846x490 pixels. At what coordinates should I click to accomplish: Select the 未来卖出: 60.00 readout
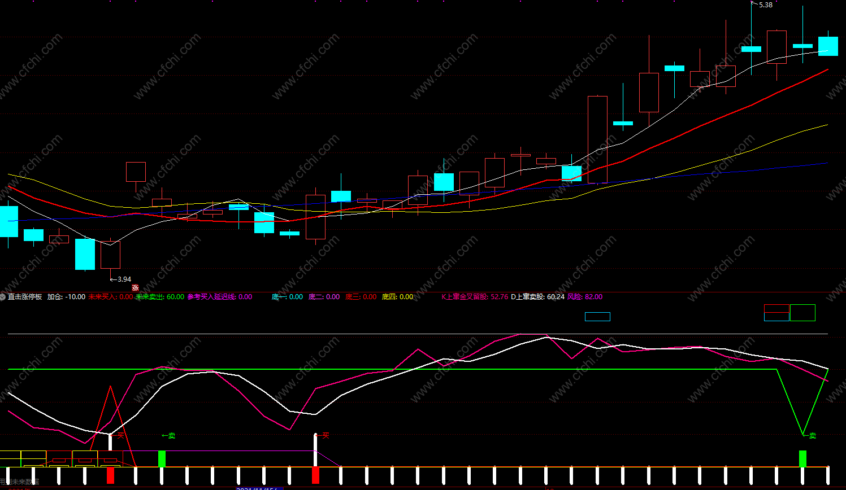point(160,297)
